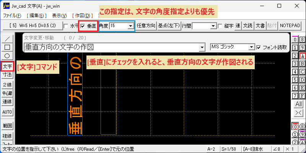
Task: Click the 任意方向 button
Action: point(146,26)
